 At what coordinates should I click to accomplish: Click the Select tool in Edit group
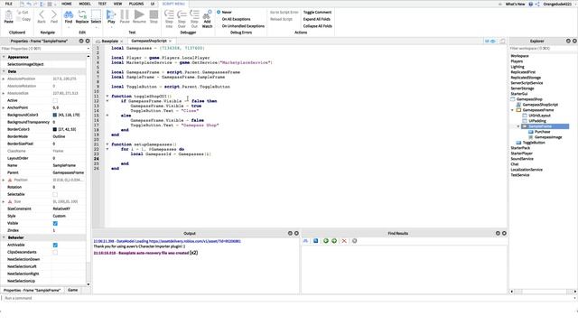(96, 16)
